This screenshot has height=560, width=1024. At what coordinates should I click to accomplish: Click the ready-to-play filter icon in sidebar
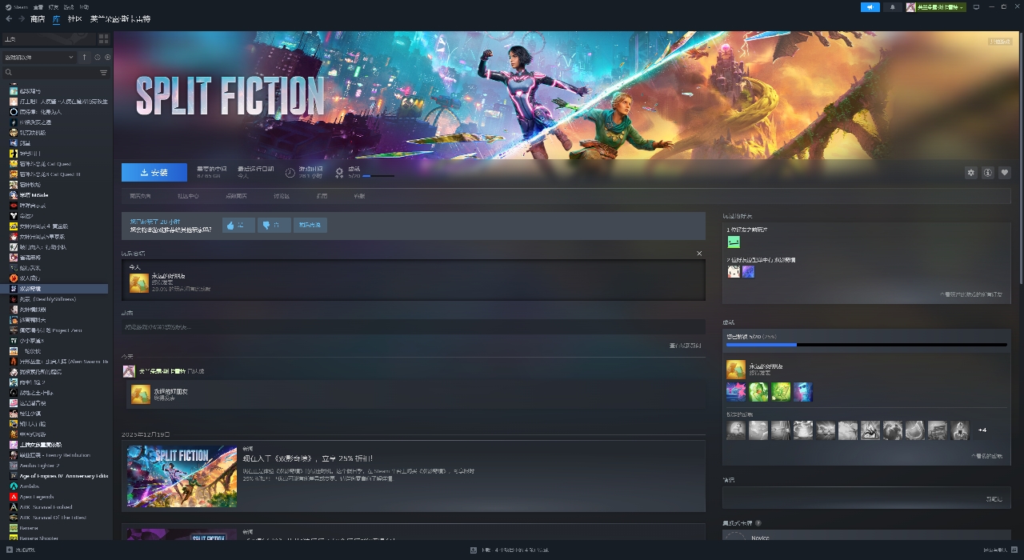coord(106,57)
